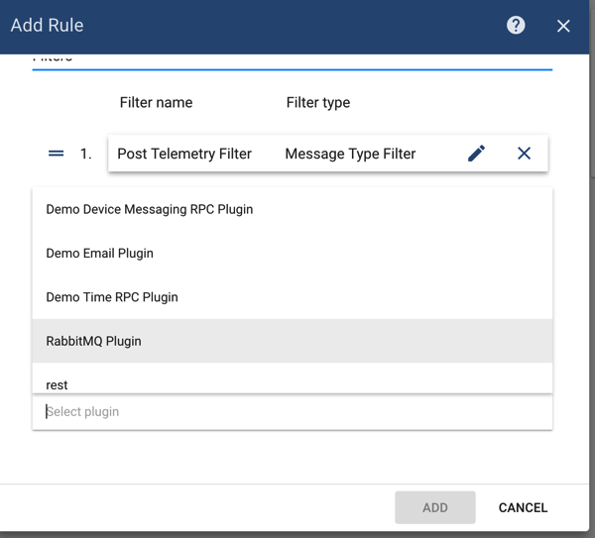Choose Demo Email Plugin from the list
The image size is (595, 538).
click(99, 253)
